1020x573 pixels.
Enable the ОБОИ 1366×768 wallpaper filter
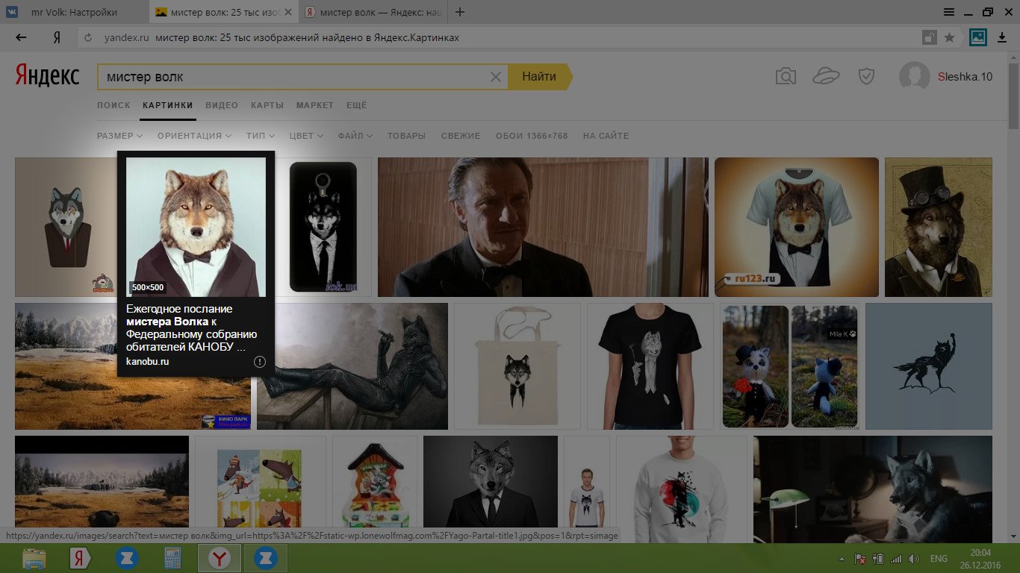click(532, 136)
